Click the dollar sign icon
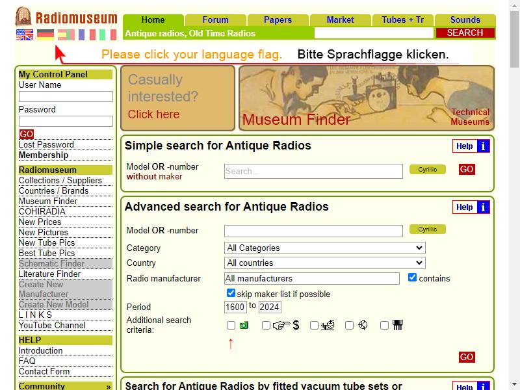 point(296,326)
